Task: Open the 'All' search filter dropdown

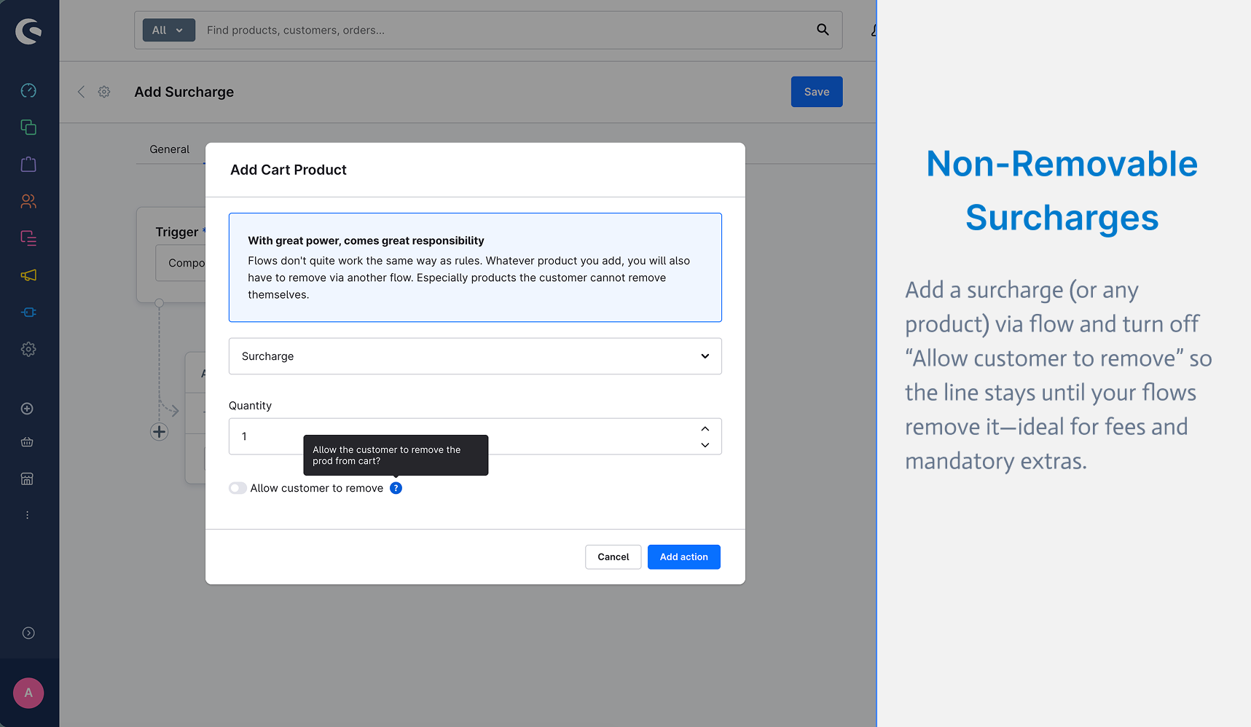Action: click(x=169, y=30)
